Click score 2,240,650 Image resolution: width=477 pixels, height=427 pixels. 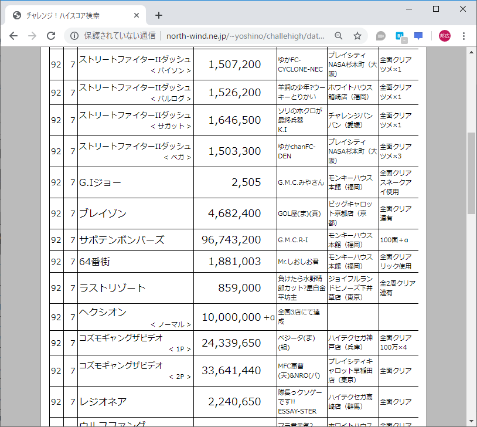tap(234, 402)
